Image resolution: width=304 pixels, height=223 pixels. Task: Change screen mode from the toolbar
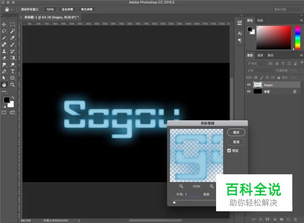click(13, 112)
